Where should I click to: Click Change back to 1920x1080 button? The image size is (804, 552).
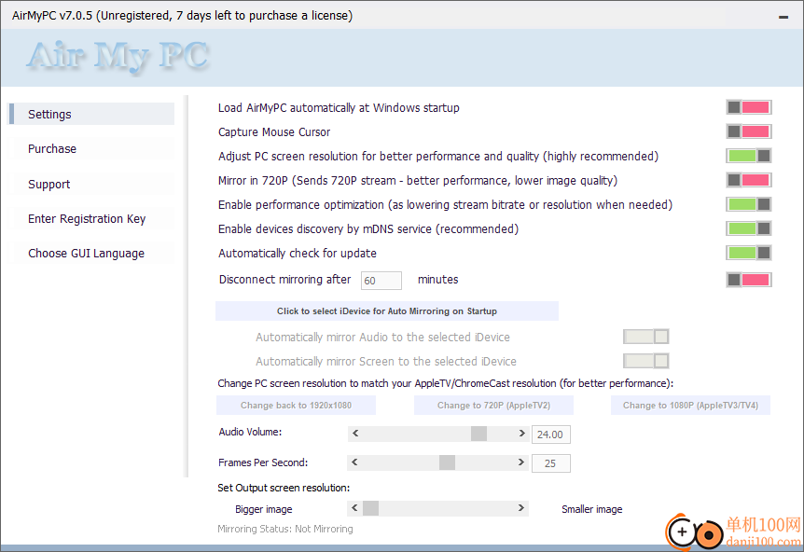pos(296,406)
